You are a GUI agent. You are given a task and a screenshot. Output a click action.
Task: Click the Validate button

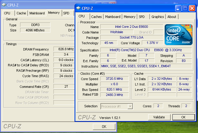pyautogui.click(x=159, y=117)
